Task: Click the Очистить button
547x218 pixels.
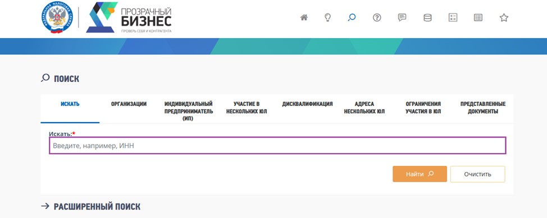Action: tap(477, 174)
